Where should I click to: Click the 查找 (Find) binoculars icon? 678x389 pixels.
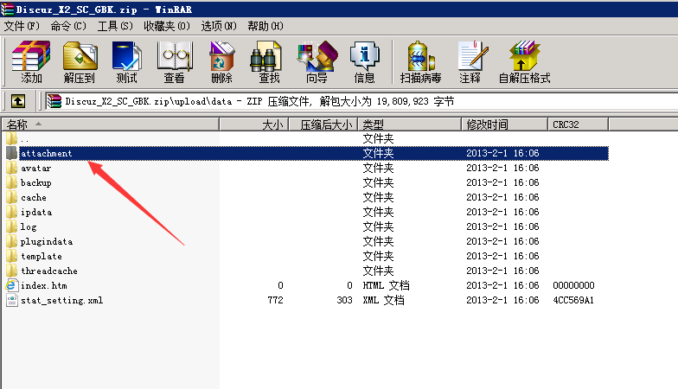[x=269, y=61]
